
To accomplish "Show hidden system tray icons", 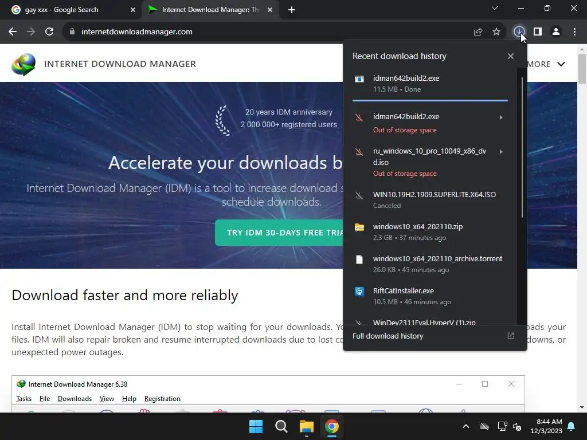I will [465, 426].
